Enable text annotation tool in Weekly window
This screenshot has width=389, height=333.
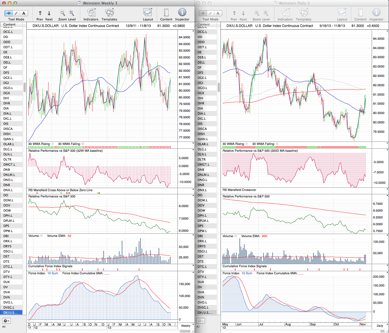point(24,13)
